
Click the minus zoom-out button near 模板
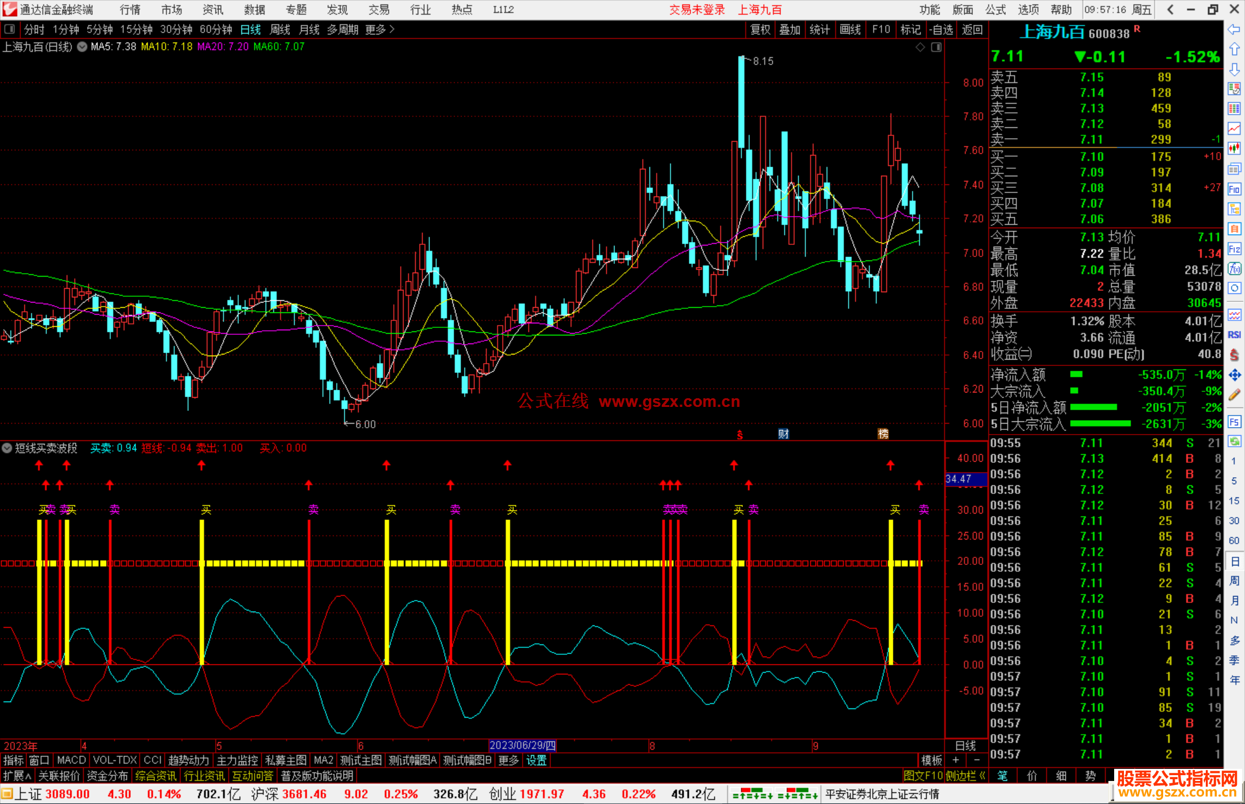[x=976, y=760]
